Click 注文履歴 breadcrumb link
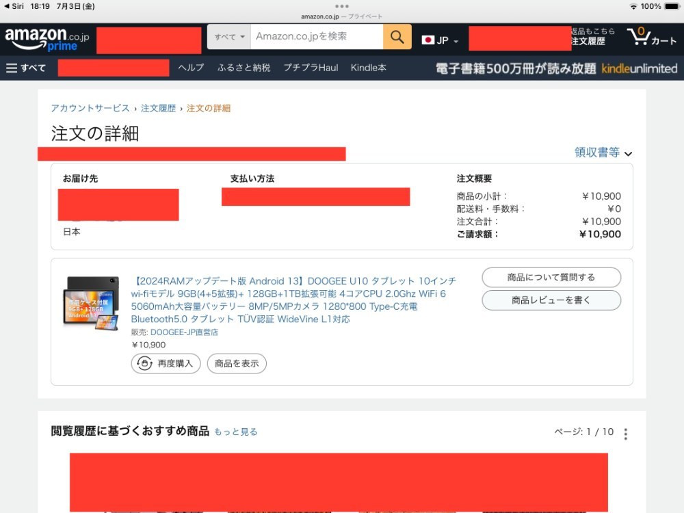The width and height of the screenshot is (684, 513). pos(159,108)
